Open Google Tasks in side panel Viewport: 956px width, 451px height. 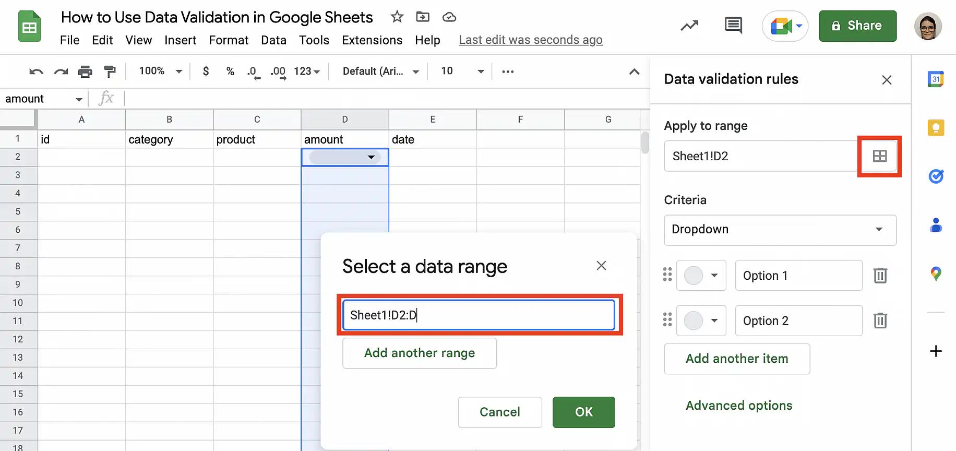936,176
